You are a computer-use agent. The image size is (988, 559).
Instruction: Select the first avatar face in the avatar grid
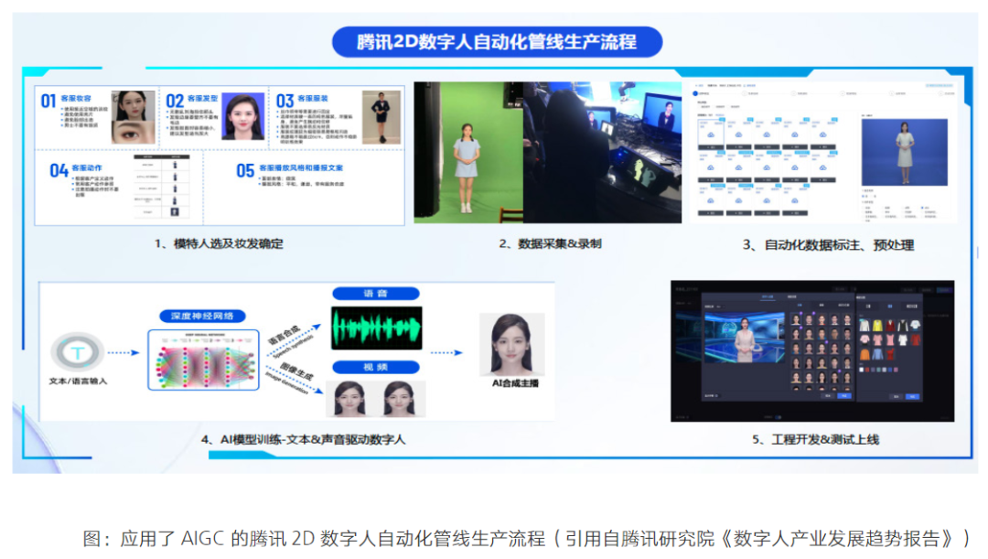click(x=796, y=320)
